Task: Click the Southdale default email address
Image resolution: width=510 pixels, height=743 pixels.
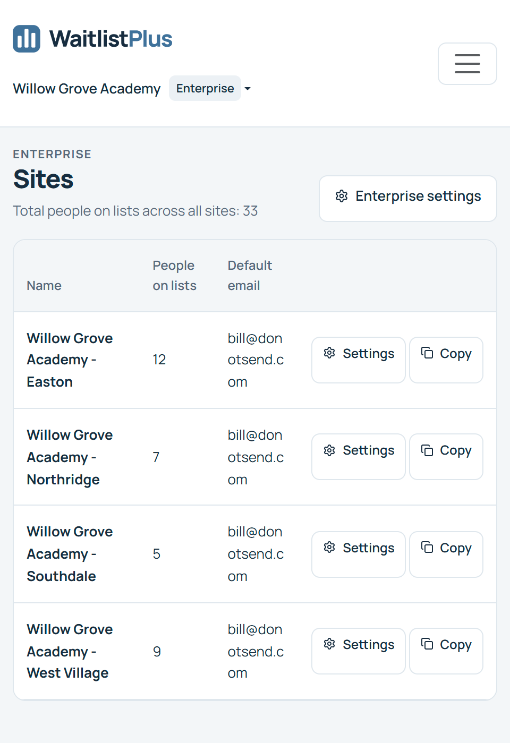Action: tap(256, 554)
